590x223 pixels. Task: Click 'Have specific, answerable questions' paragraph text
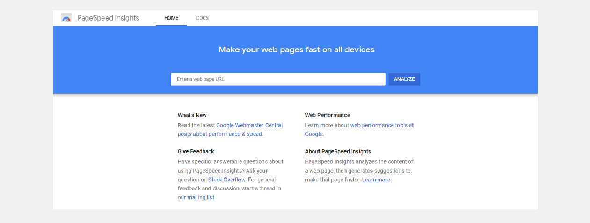pos(230,162)
